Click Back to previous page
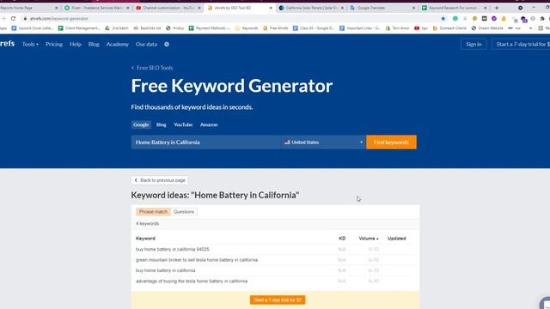The height and width of the screenshot is (309, 550). pyautogui.click(x=160, y=180)
